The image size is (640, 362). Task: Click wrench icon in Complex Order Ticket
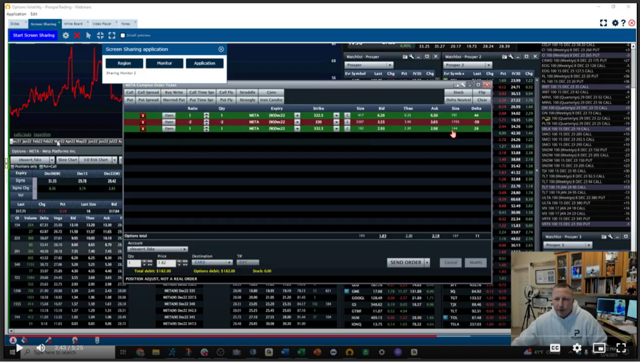click(x=463, y=85)
